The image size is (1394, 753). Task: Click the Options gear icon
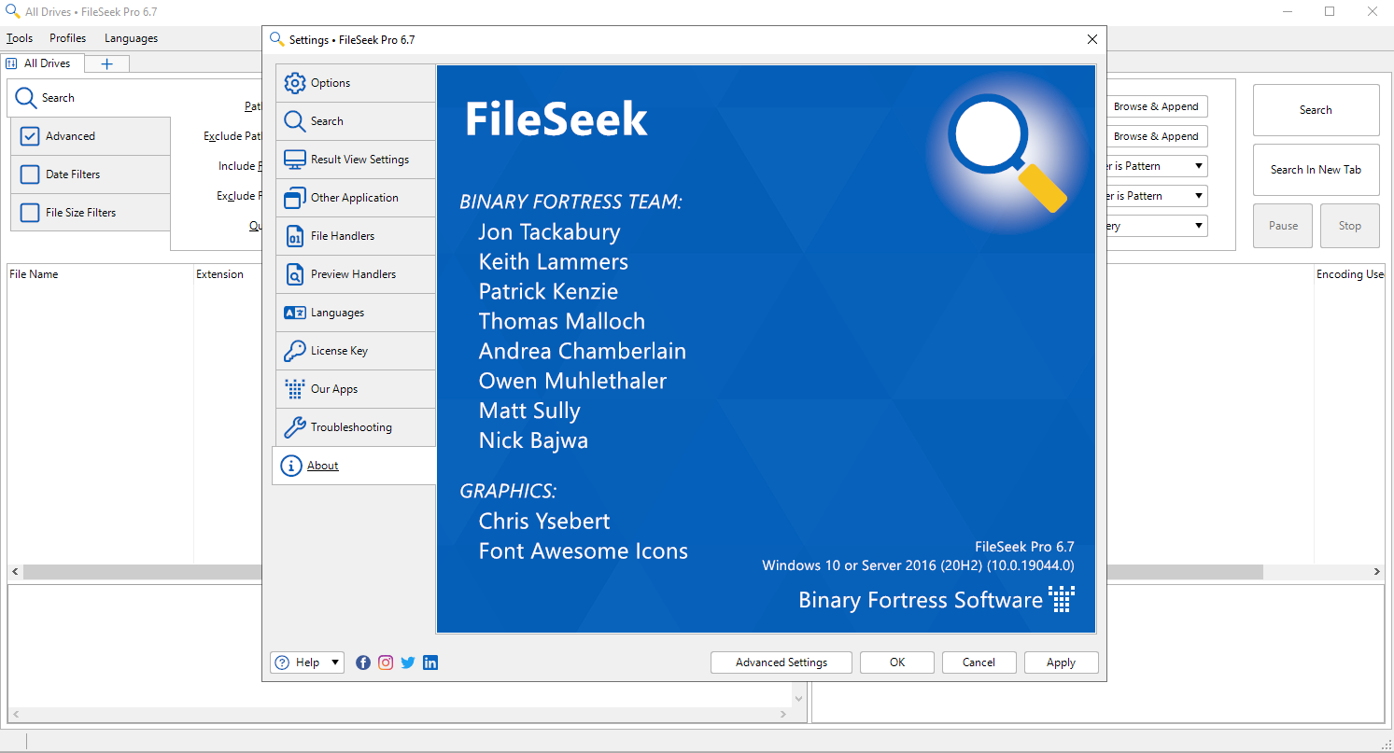pos(295,83)
